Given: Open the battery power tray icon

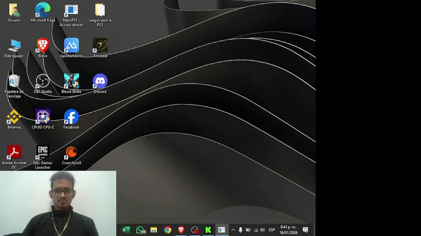Looking at the screenshot, I should (248, 230).
